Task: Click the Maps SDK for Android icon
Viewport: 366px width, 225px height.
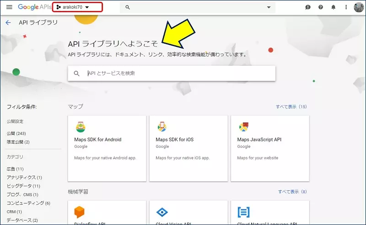Action: point(81,127)
